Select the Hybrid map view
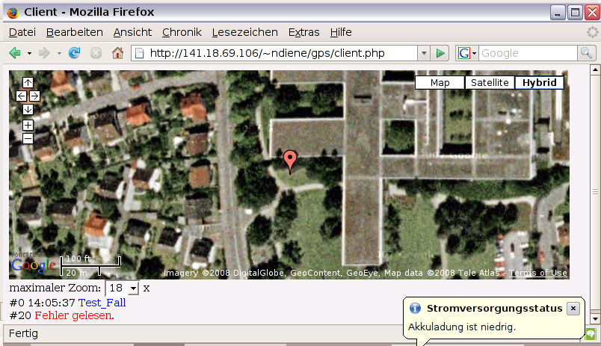 539,83
